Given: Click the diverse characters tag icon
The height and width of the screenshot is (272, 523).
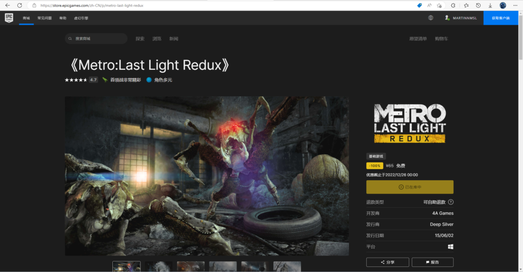Looking at the screenshot, I should (149, 80).
